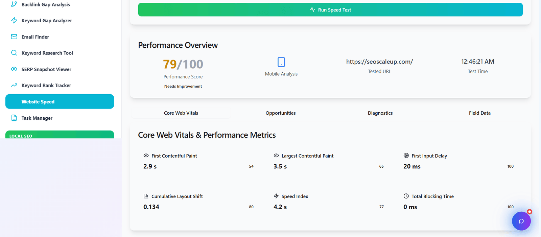
Task: Click the 4.2 s Speed Index value
Action: pyautogui.click(x=280, y=207)
